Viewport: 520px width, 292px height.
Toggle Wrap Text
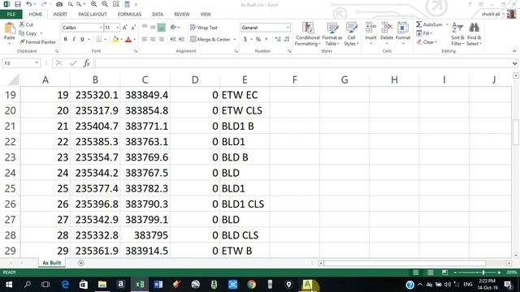pos(204,28)
